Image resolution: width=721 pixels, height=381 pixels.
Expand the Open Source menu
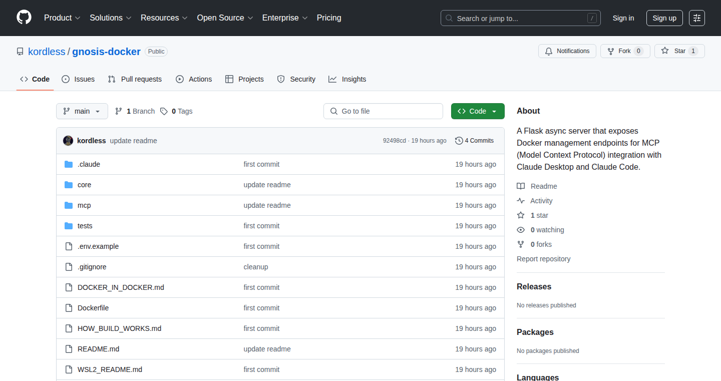225,18
